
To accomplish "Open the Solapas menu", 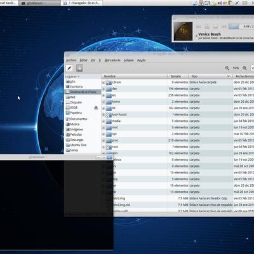I will [x=129, y=60].
